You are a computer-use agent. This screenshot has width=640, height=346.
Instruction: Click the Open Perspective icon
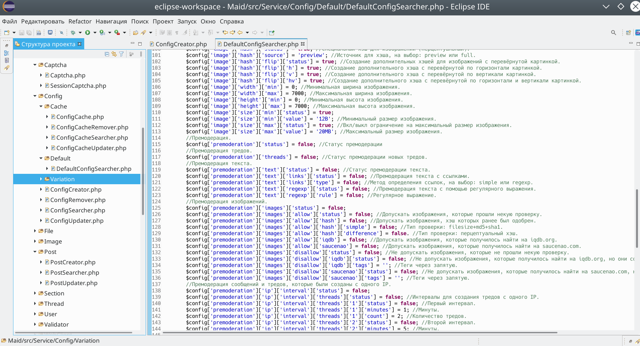[628, 32]
